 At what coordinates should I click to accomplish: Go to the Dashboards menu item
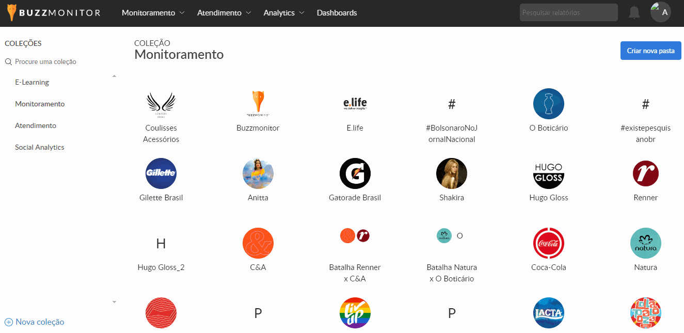337,13
